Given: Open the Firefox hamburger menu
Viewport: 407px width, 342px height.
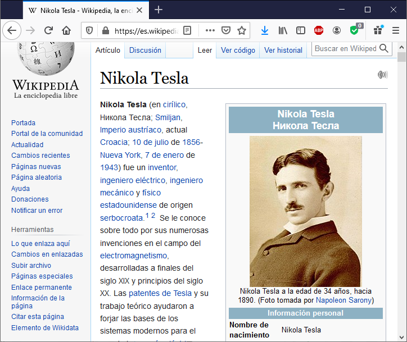Looking at the screenshot, I should click(x=396, y=30).
